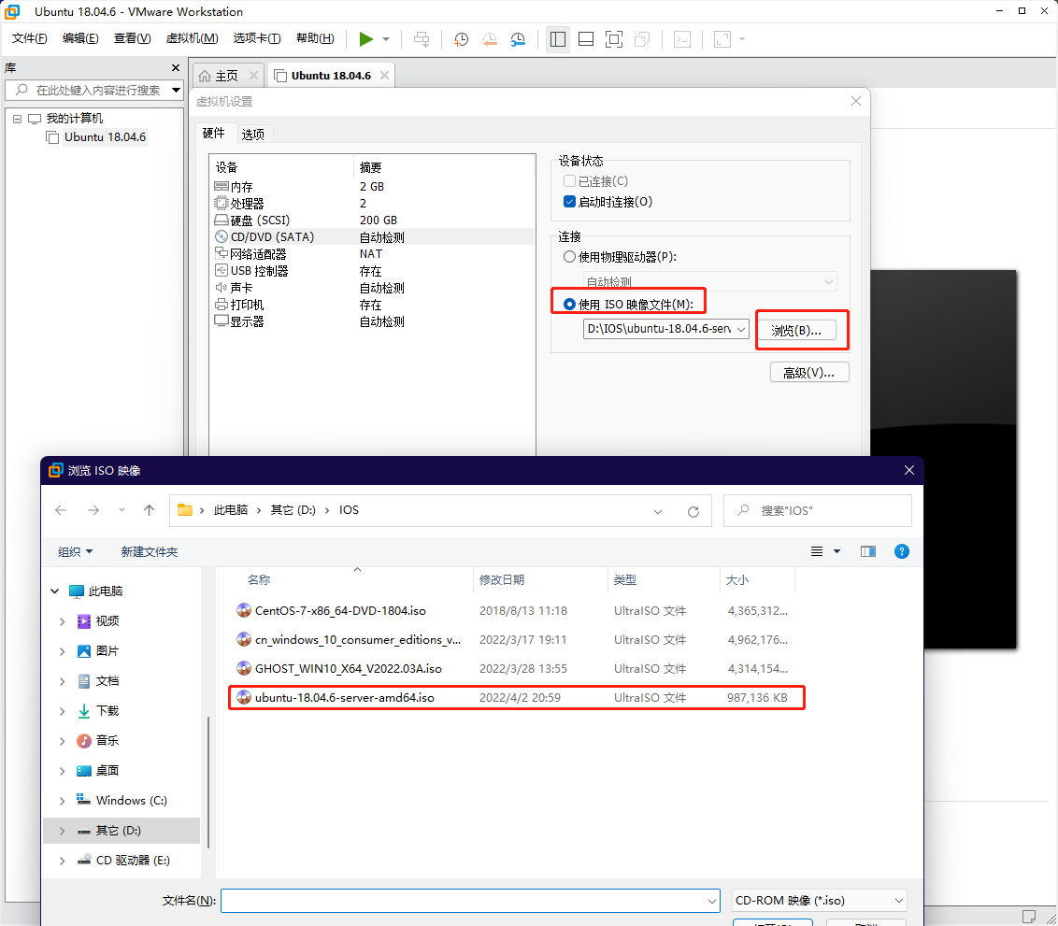Image resolution: width=1058 pixels, height=926 pixels.
Task: Select the 声卡 device row
Action: coord(373,288)
